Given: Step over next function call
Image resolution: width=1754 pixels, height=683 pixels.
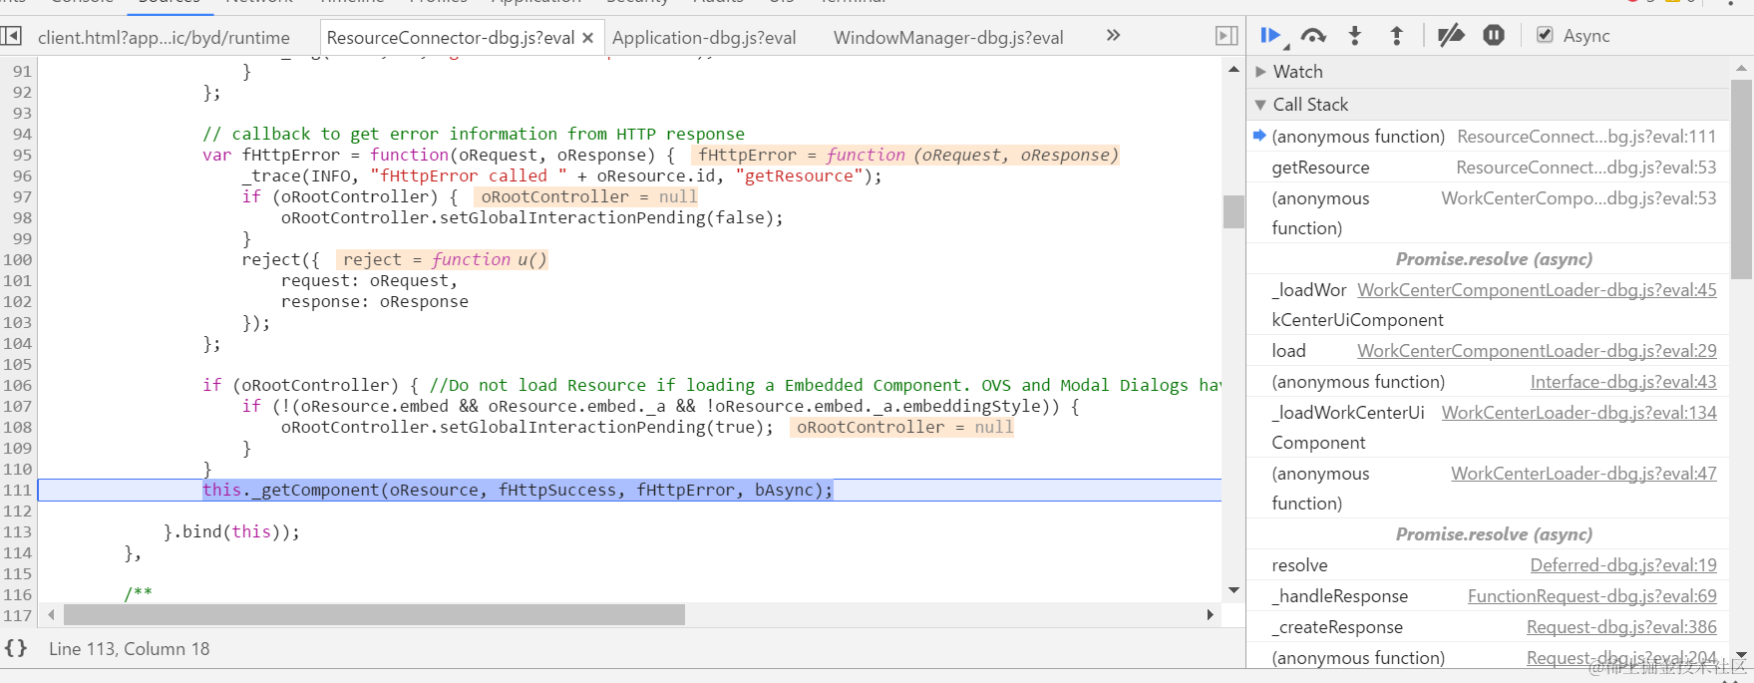Looking at the screenshot, I should [x=1313, y=36].
